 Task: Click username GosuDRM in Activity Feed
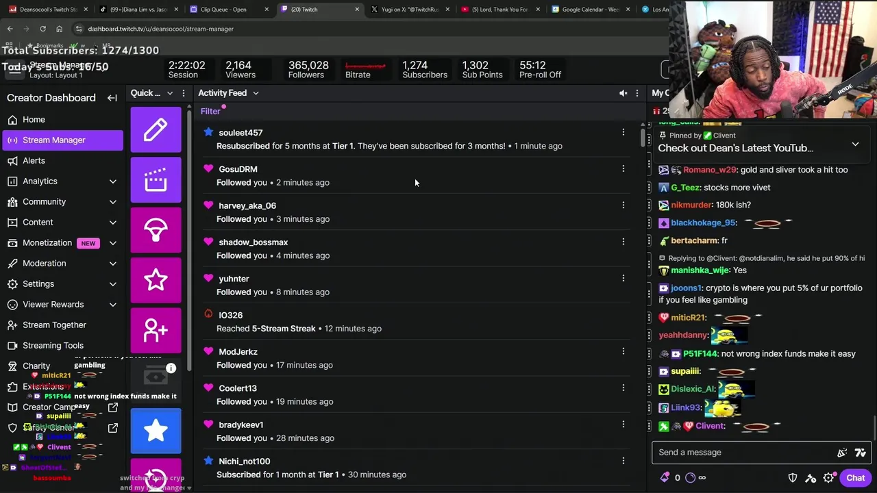tap(238, 168)
